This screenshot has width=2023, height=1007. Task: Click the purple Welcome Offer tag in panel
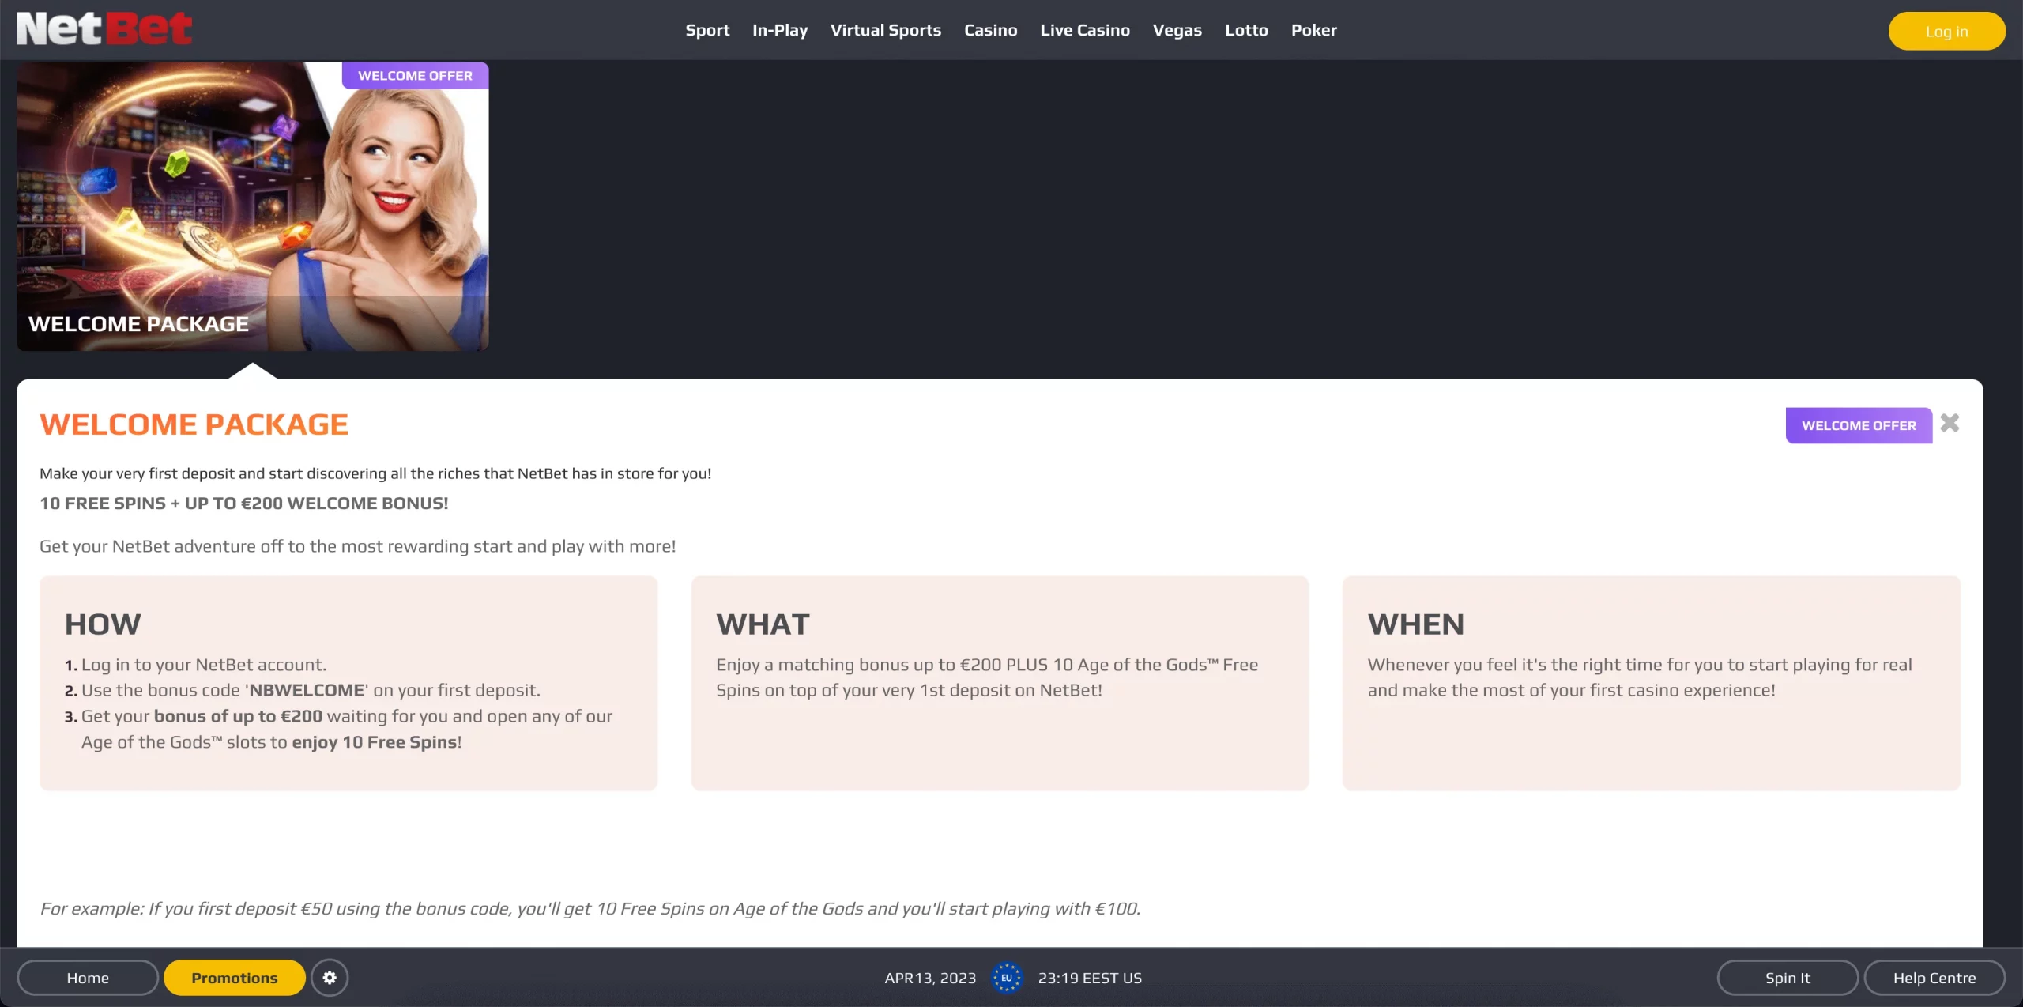1859,425
